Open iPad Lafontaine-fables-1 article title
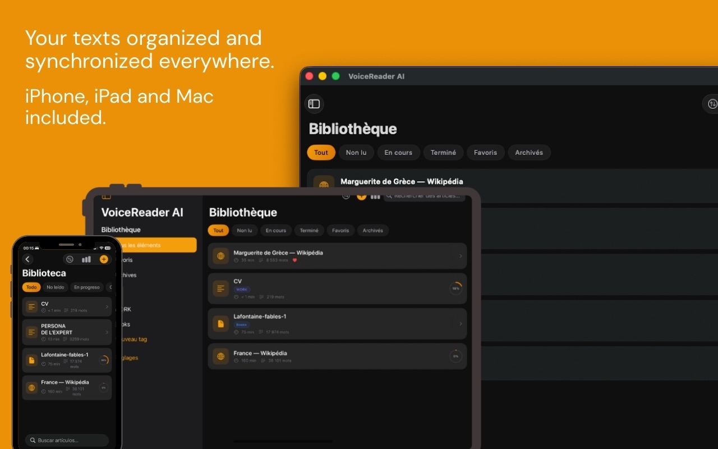Viewport: 718px width, 449px height. [260, 317]
